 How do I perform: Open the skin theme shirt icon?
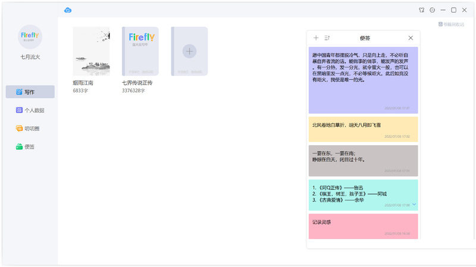coord(421,10)
